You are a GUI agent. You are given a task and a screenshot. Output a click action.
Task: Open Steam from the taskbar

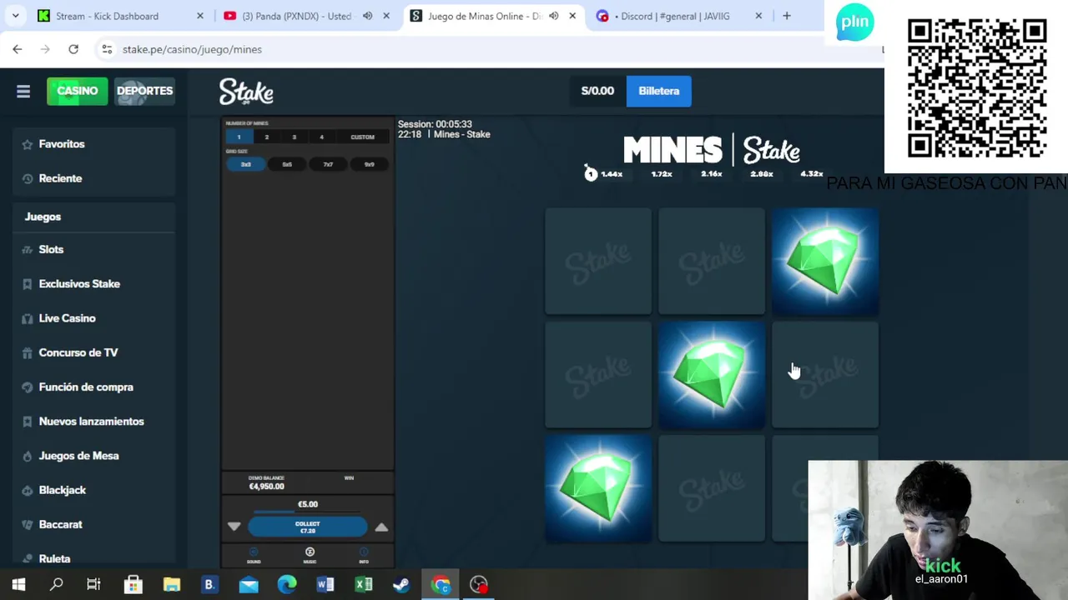(401, 585)
